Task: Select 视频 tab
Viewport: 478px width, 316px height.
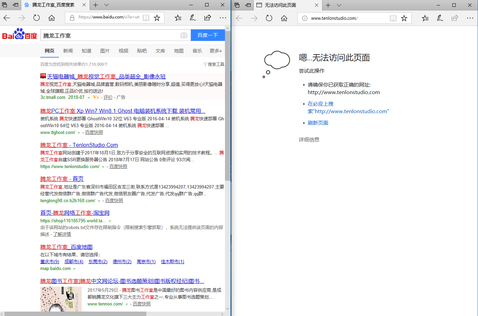Action: pos(123,51)
